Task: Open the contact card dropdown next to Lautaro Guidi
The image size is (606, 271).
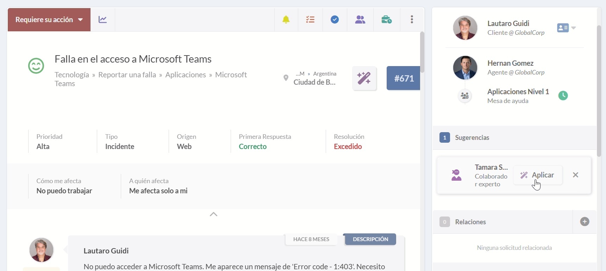Action: tap(566, 28)
